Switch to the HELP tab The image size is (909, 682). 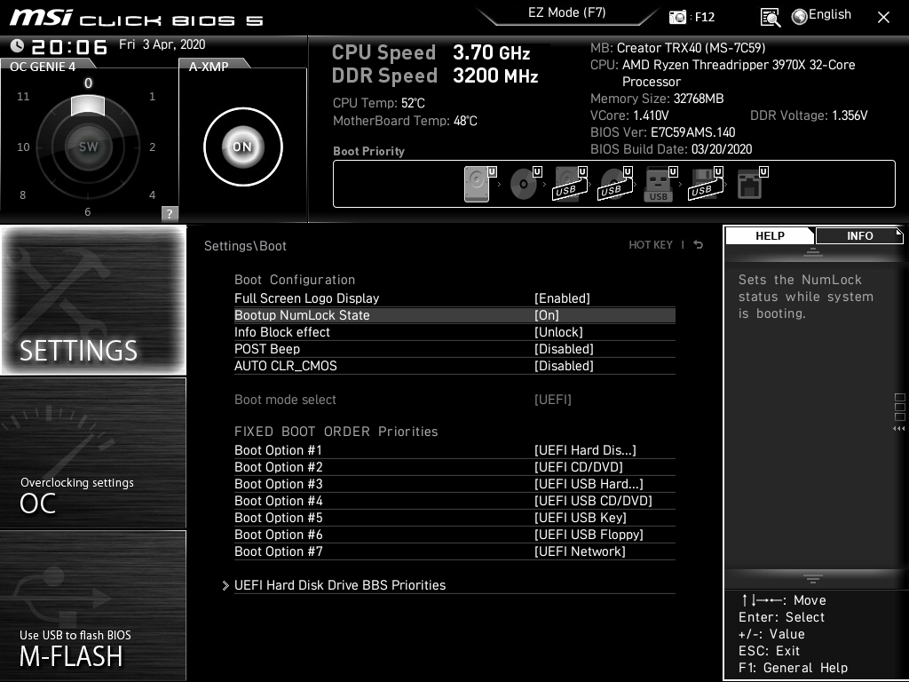click(770, 236)
